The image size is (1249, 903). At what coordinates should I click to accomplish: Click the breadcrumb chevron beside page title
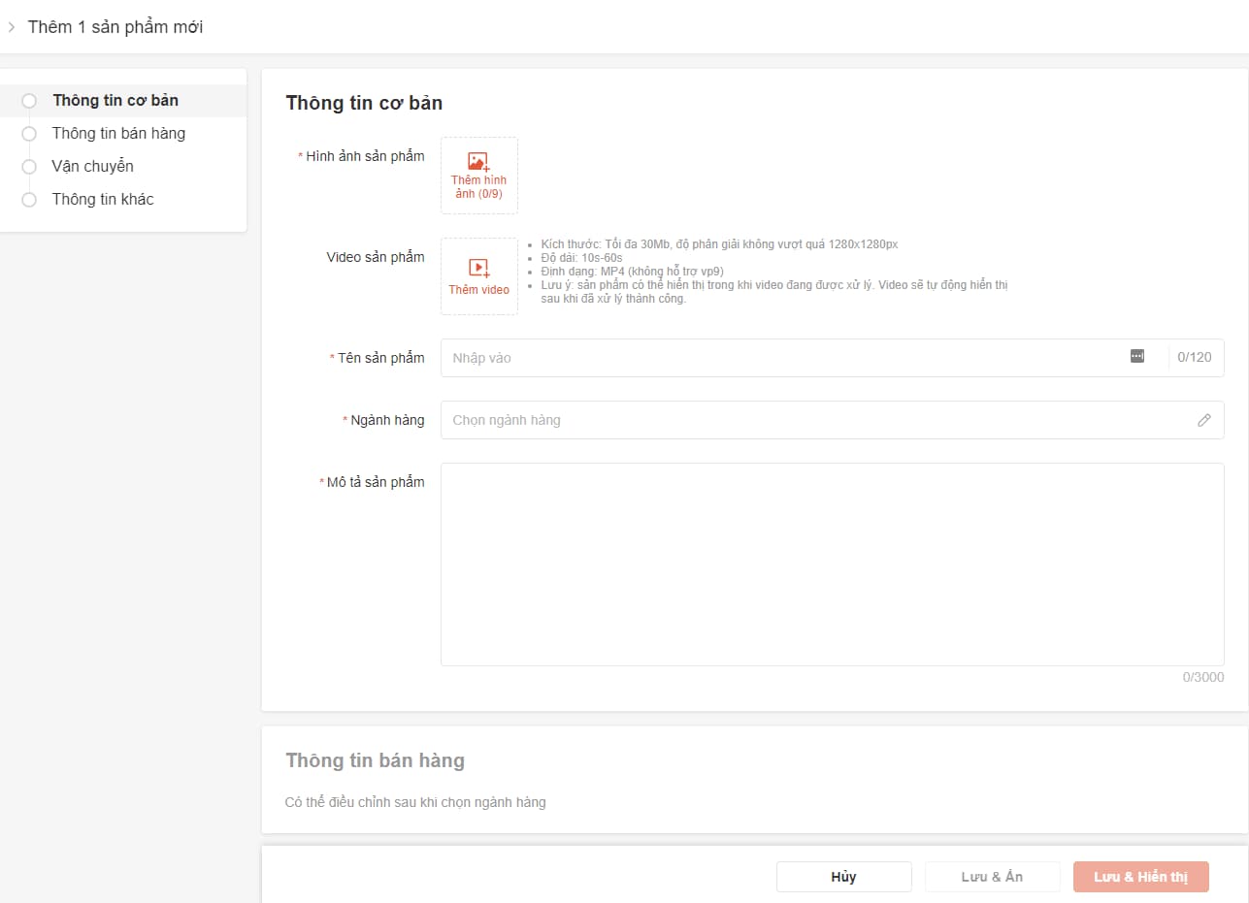12,27
